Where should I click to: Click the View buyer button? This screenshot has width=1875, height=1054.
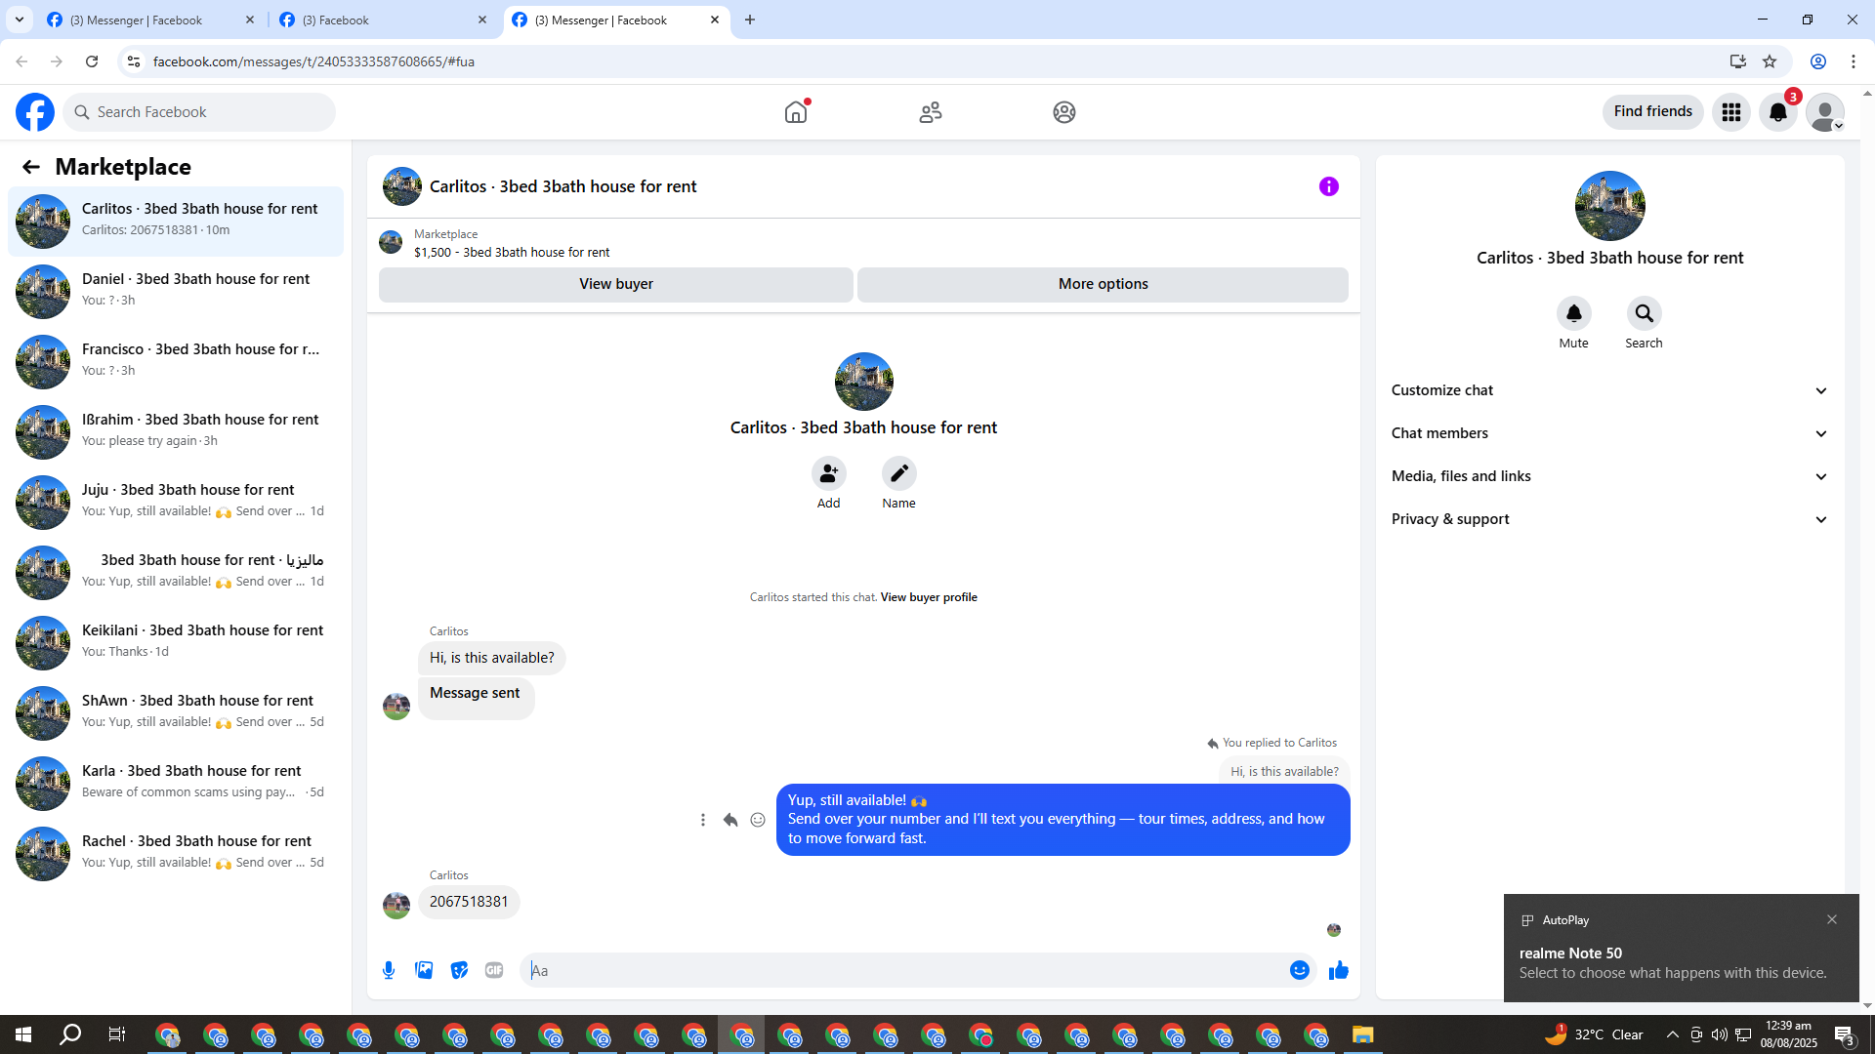[x=615, y=284]
